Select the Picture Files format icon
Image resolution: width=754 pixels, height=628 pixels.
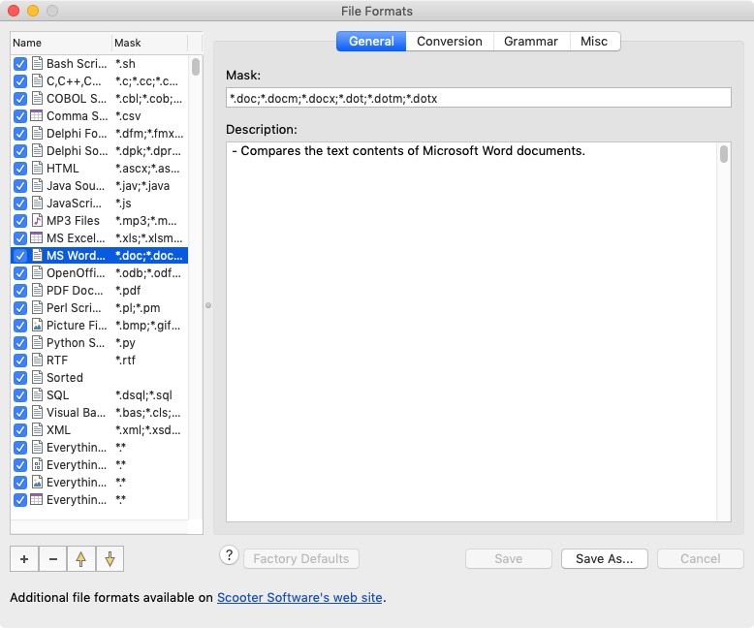[x=37, y=326]
